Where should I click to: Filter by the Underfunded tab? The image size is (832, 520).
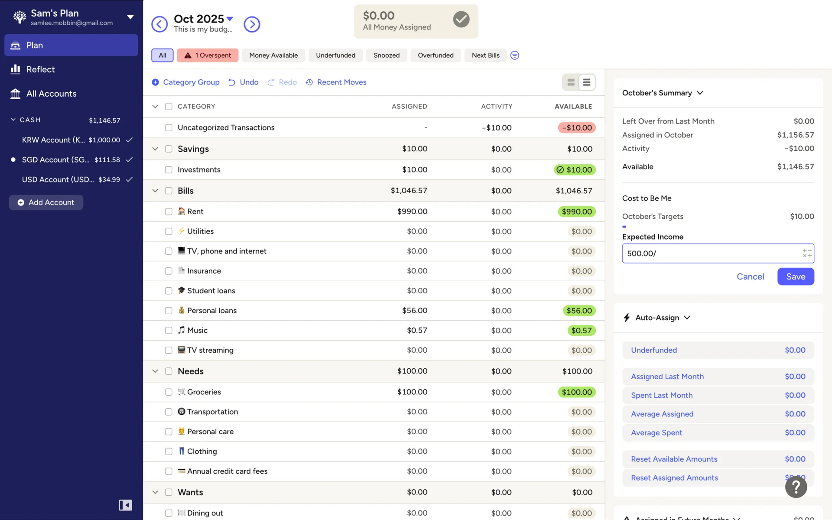click(335, 55)
